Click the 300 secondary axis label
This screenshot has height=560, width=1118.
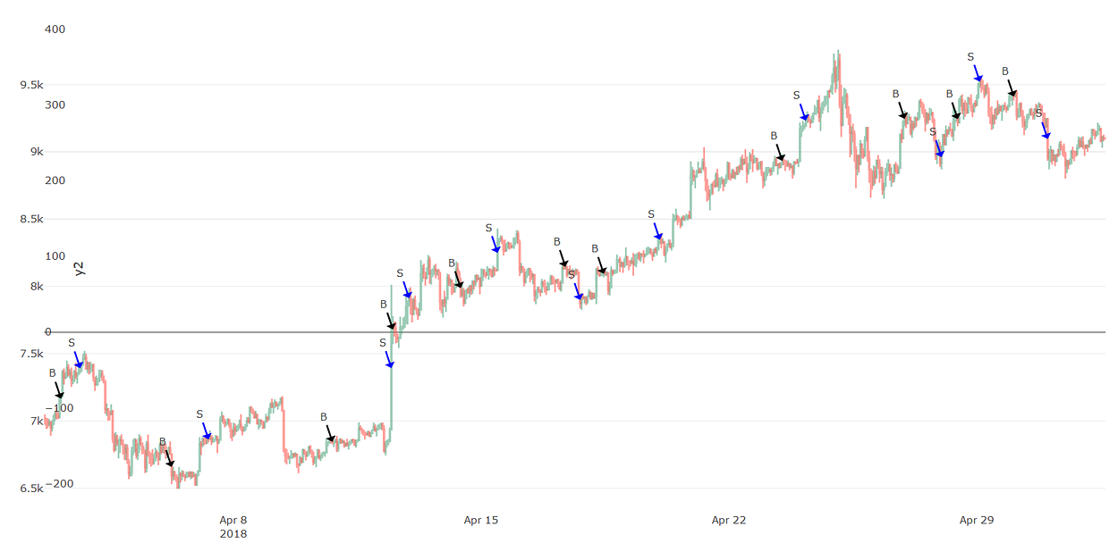(x=55, y=105)
